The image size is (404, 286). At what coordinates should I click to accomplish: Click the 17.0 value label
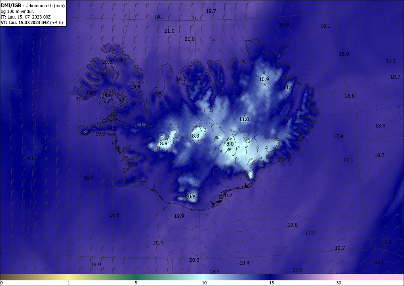point(297,270)
